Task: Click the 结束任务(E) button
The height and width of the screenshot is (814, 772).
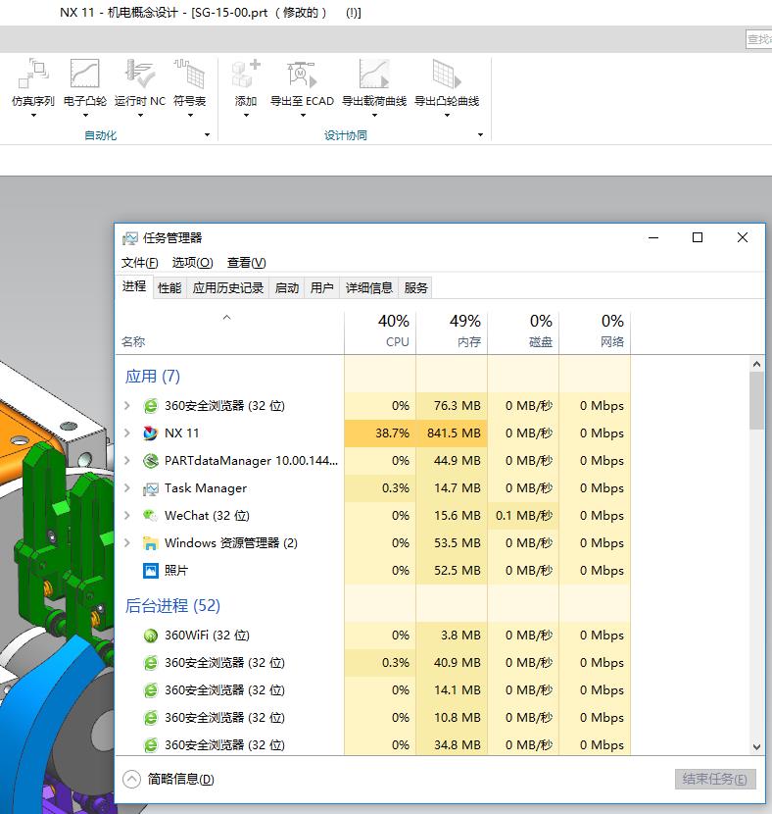Action: click(715, 780)
